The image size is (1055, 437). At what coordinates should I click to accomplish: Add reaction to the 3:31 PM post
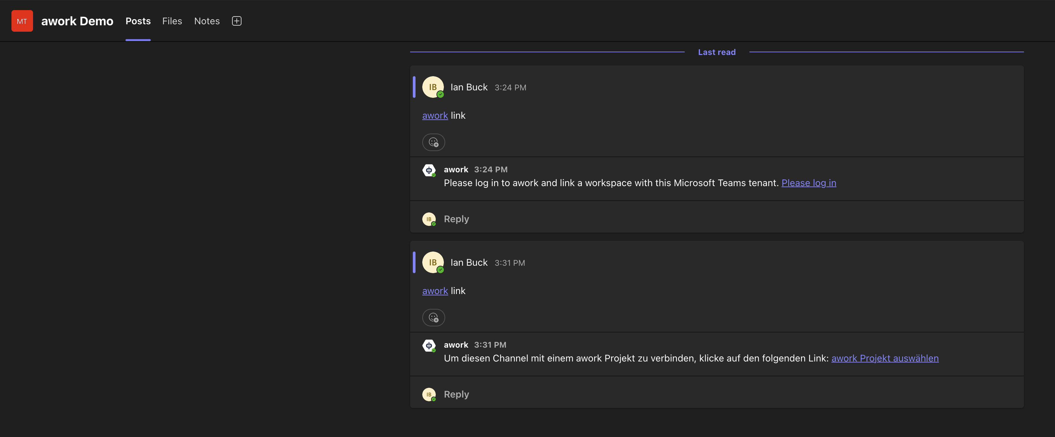[x=433, y=317]
